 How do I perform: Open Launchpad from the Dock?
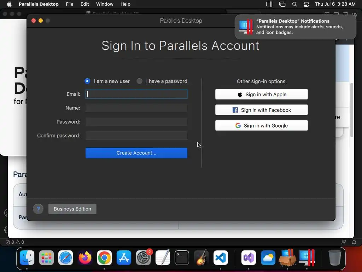click(46, 258)
